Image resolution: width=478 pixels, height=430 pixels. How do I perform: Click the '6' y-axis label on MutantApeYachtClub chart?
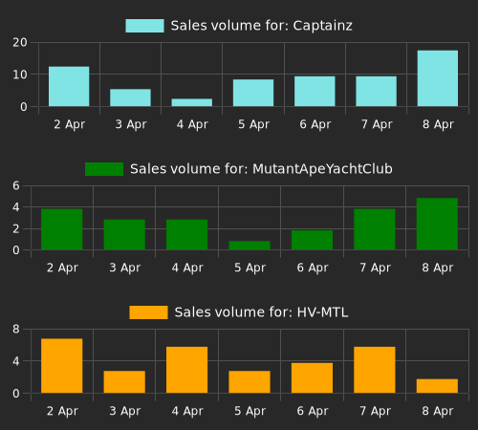pyautogui.click(x=16, y=185)
